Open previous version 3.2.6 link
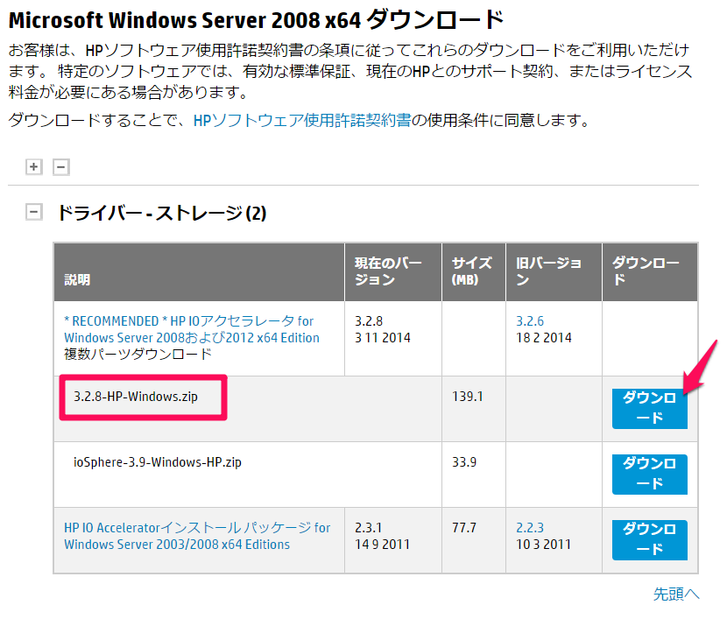Image resolution: width=727 pixels, height=619 pixels. 530,321
